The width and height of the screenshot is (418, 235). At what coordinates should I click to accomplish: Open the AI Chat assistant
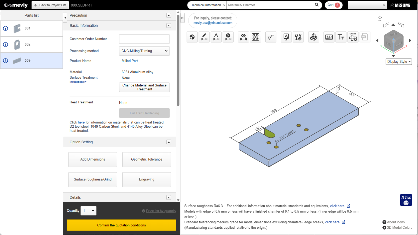click(x=406, y=200)
